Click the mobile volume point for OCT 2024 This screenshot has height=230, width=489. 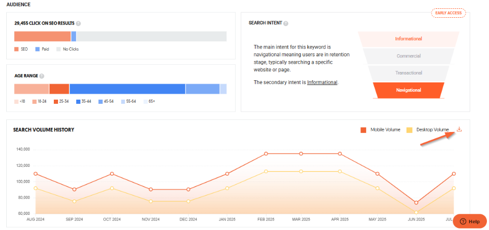coord(112,174)
